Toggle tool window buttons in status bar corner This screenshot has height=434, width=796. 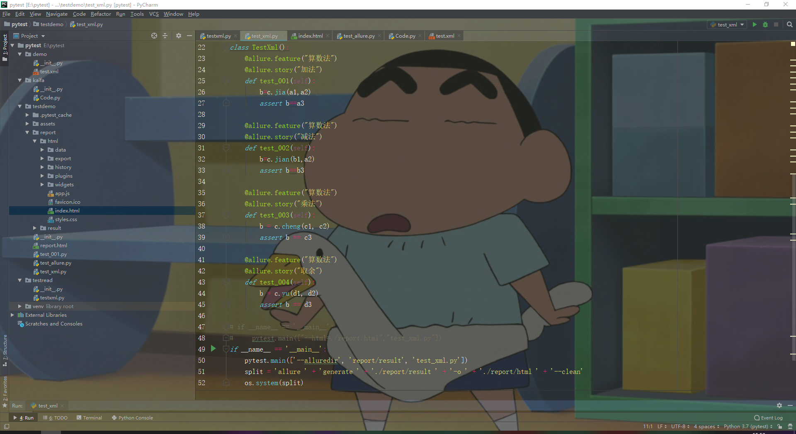[6, 427]
